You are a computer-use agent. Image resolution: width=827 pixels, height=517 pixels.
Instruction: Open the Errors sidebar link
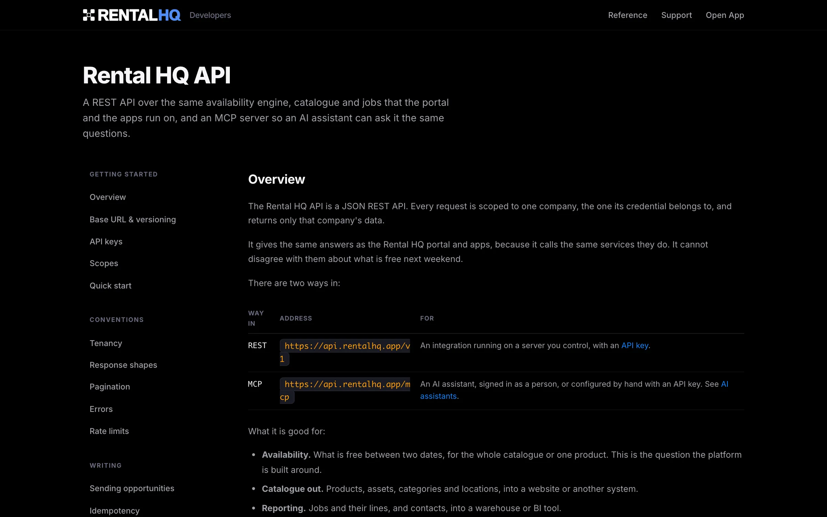point(101,409)
